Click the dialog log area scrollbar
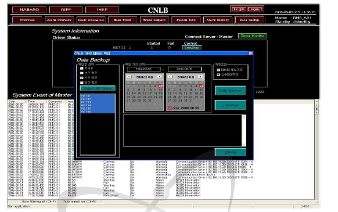 click(x=244, y=131)
